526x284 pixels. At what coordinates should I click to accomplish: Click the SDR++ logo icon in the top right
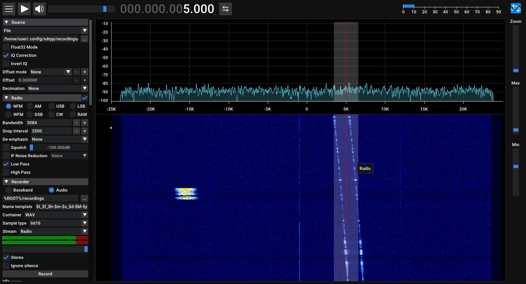[516, 9]
